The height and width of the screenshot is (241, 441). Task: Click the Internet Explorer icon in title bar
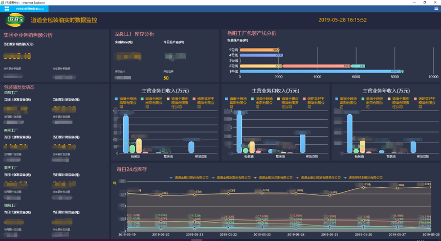[3, 3]
